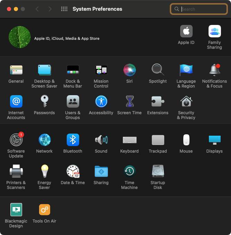Open Time Machine preferences

129,171
